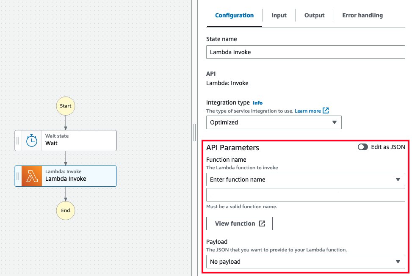Click the external link icon beside Learn more
The height and width of the screenshot is (276, 412).
(325, 110)
